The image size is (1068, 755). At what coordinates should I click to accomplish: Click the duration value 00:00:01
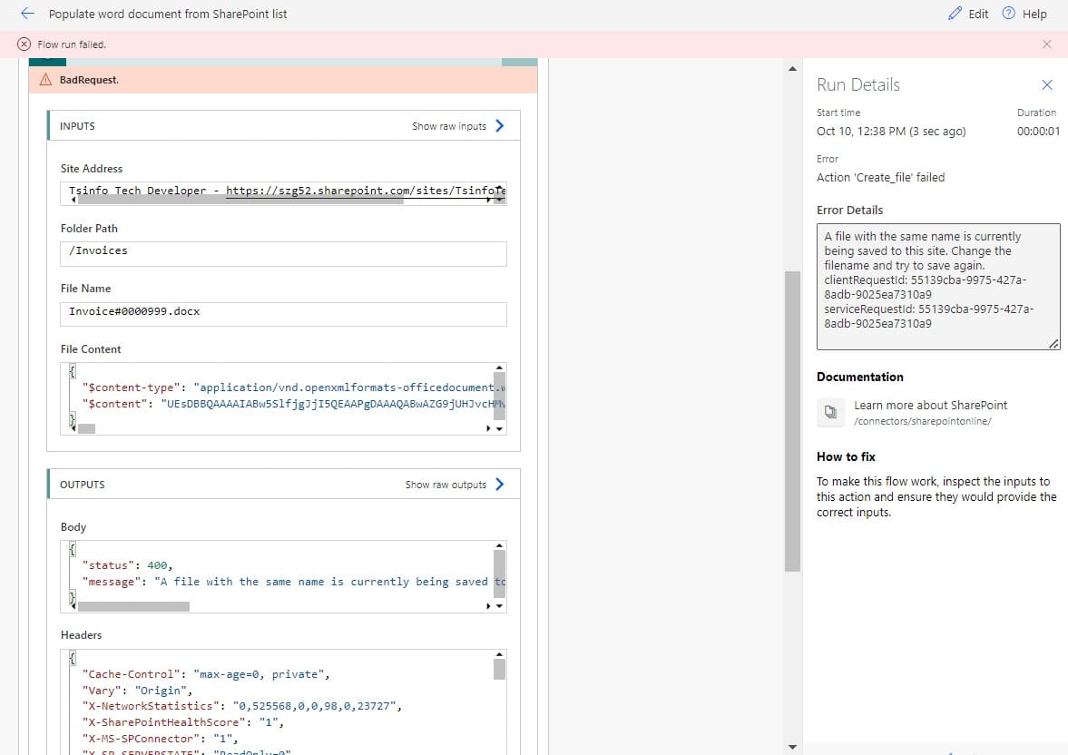pos(1038,131)
